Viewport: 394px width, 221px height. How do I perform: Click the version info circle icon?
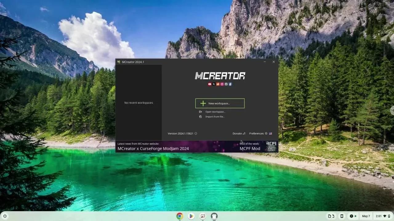(x=195, y=133)
